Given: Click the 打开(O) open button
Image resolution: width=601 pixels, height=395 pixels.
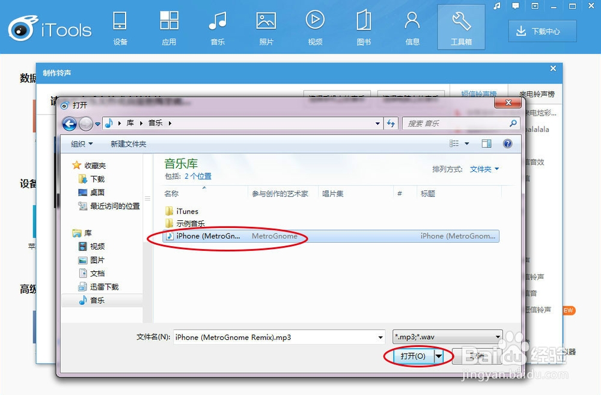Looking at the screenshot, I should (413, 356).
